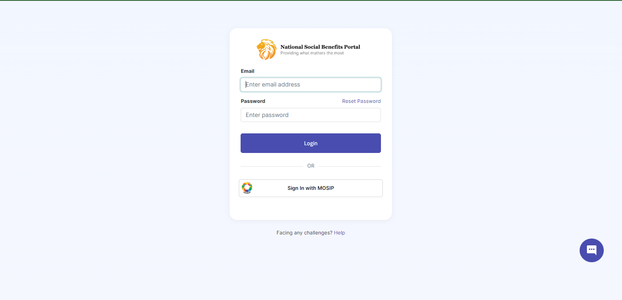Open the Help link
The width and height of the screenshot is (622, 300).
pos(339,233)
